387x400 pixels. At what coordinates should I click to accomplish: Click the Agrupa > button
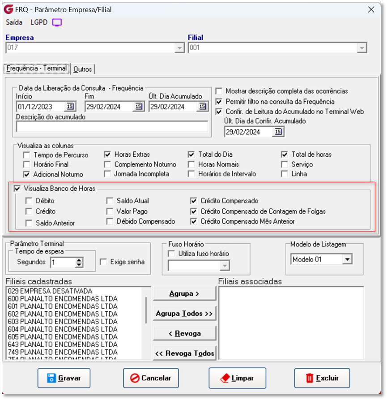[185, 293]
